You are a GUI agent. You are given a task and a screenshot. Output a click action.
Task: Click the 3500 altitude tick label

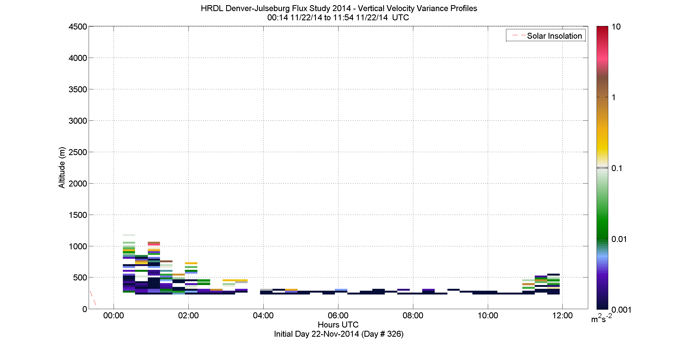click(78, 89)
